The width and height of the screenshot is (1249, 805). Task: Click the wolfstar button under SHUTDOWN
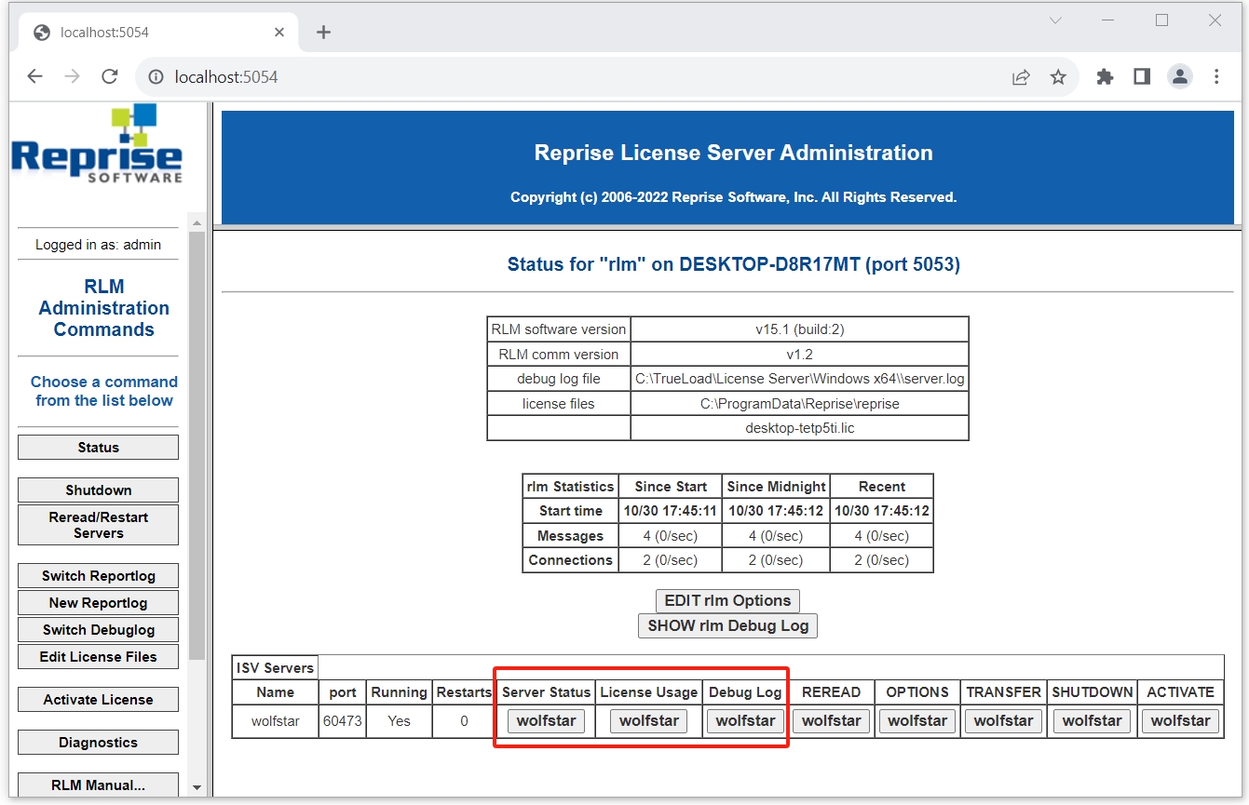click(1092, 721)
